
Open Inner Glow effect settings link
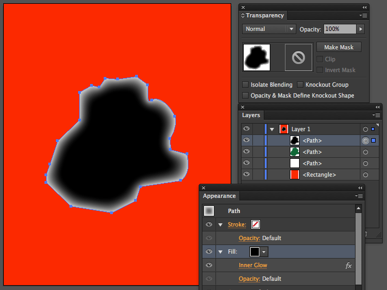(x=253, y=266)
